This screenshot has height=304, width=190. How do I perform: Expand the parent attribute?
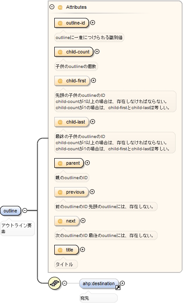tap(88, 163)
